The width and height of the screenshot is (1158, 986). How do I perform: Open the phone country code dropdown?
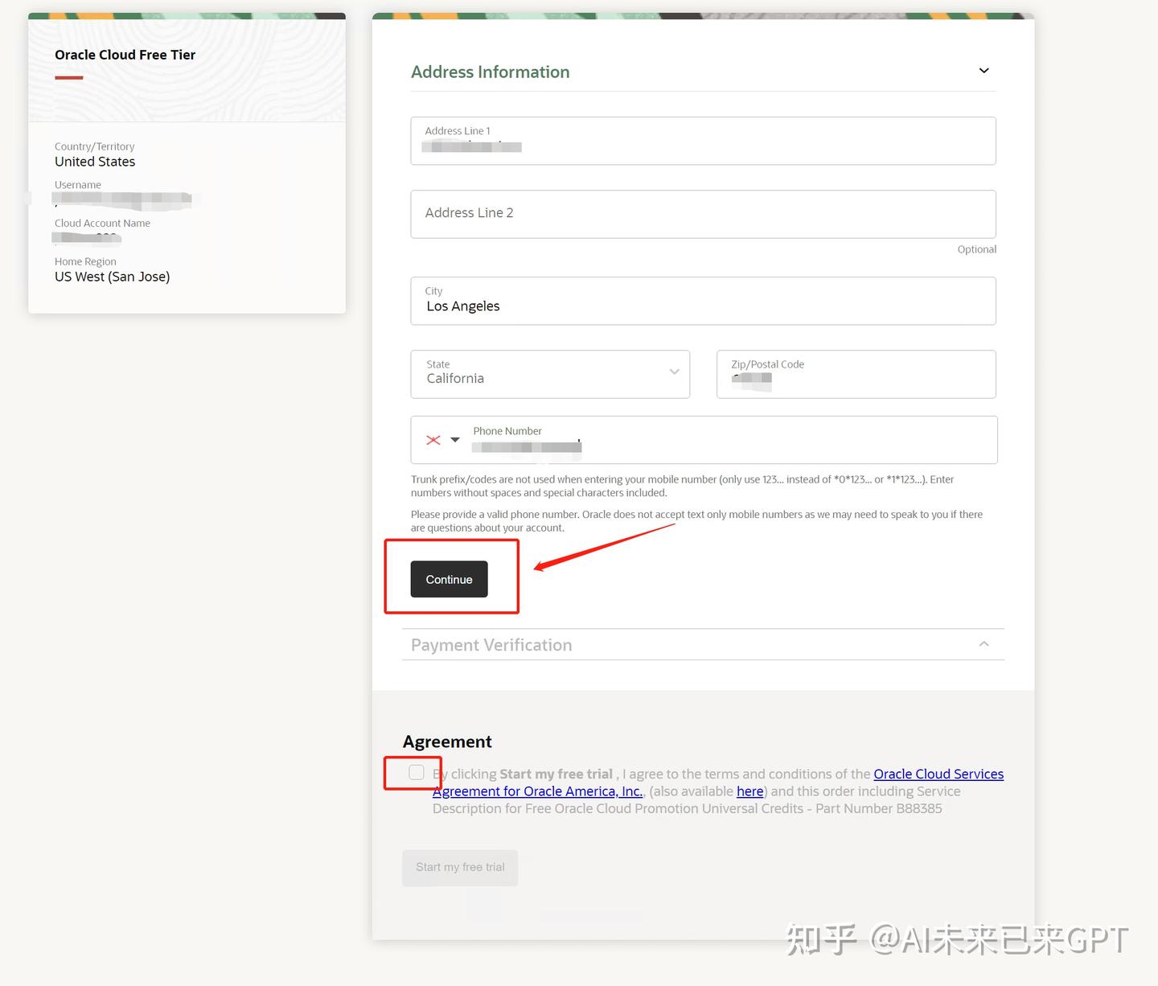pos(455,440)
